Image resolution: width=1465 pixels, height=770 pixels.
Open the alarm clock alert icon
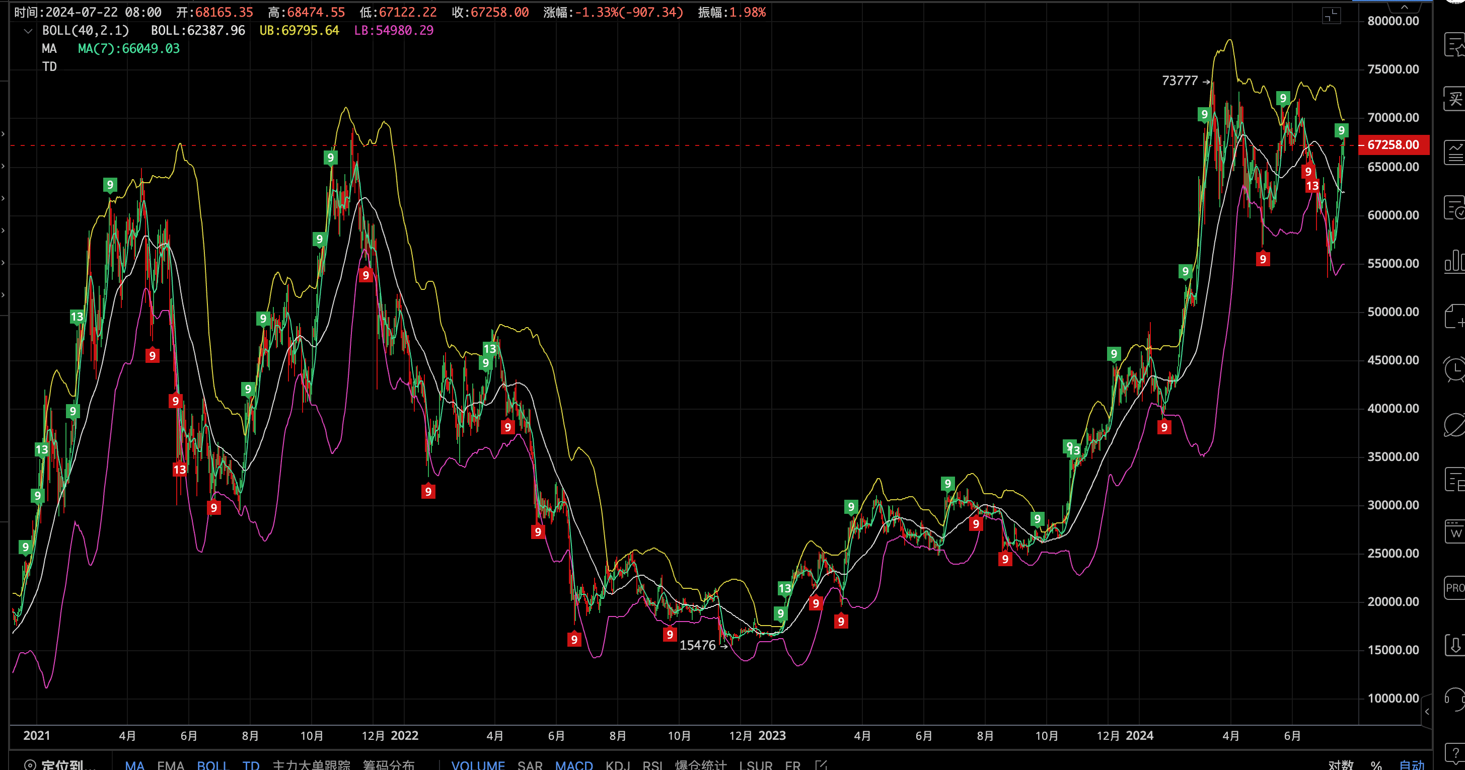click(x=1455, y=369)
